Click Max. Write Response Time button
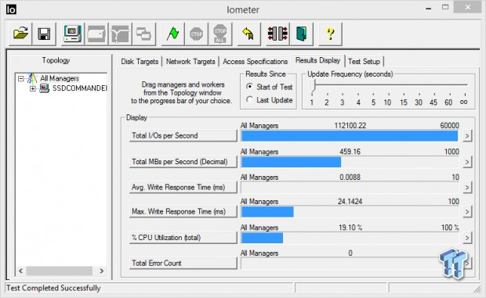 point(183,212)
